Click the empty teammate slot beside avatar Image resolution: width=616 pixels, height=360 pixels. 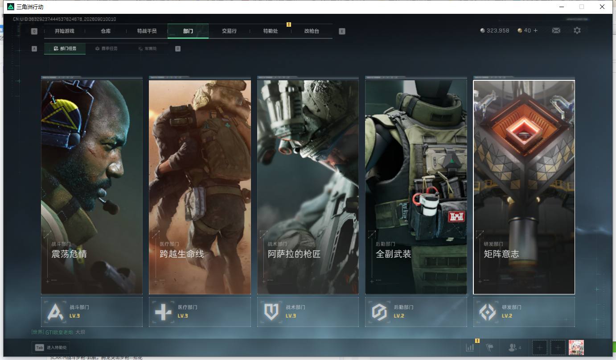[558, 348]
